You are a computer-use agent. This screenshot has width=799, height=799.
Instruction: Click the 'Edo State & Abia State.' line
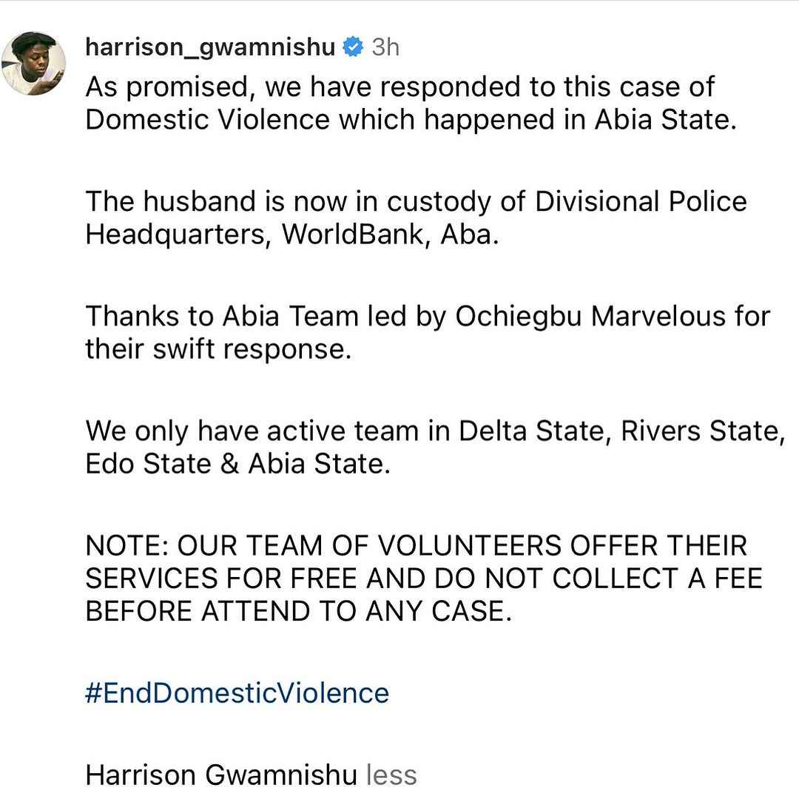click(237, 464)
